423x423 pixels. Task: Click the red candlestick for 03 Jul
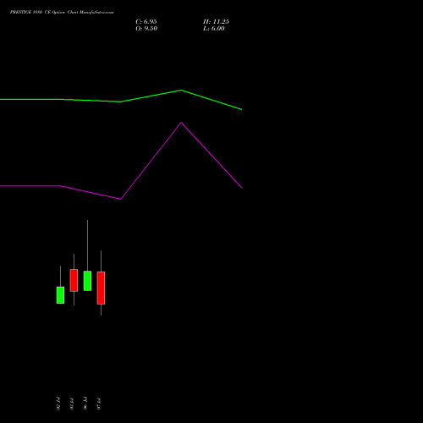coord(74,280)
